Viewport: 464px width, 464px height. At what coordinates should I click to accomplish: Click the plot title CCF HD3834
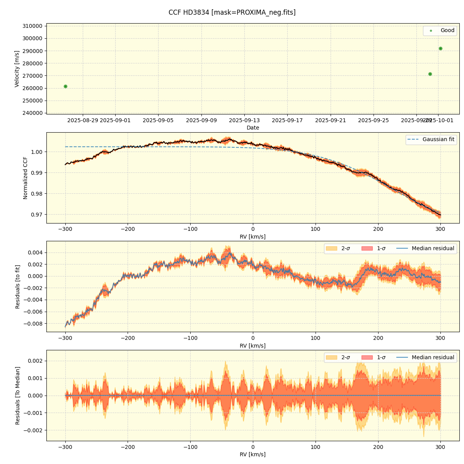[x=232, y=12]
